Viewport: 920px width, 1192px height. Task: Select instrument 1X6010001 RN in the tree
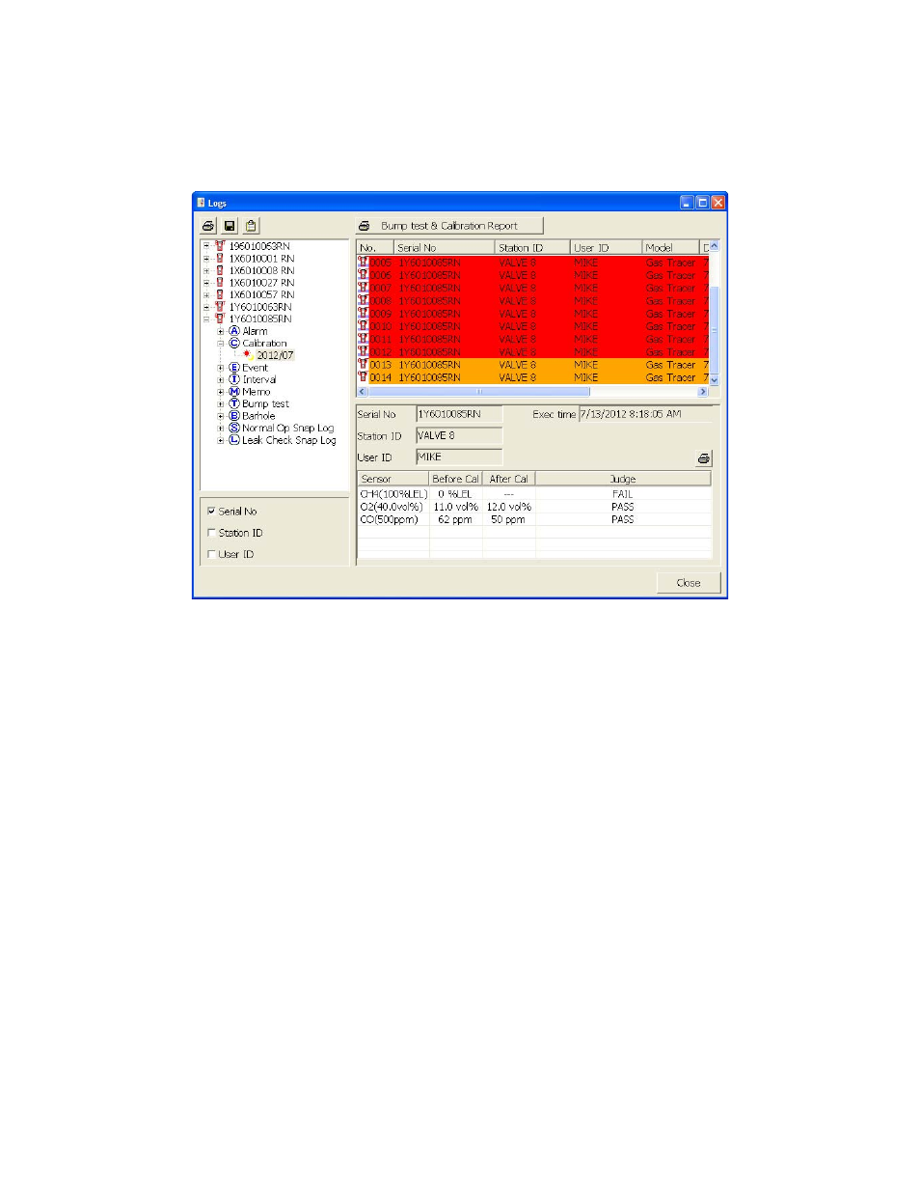[x=261, y=259]
